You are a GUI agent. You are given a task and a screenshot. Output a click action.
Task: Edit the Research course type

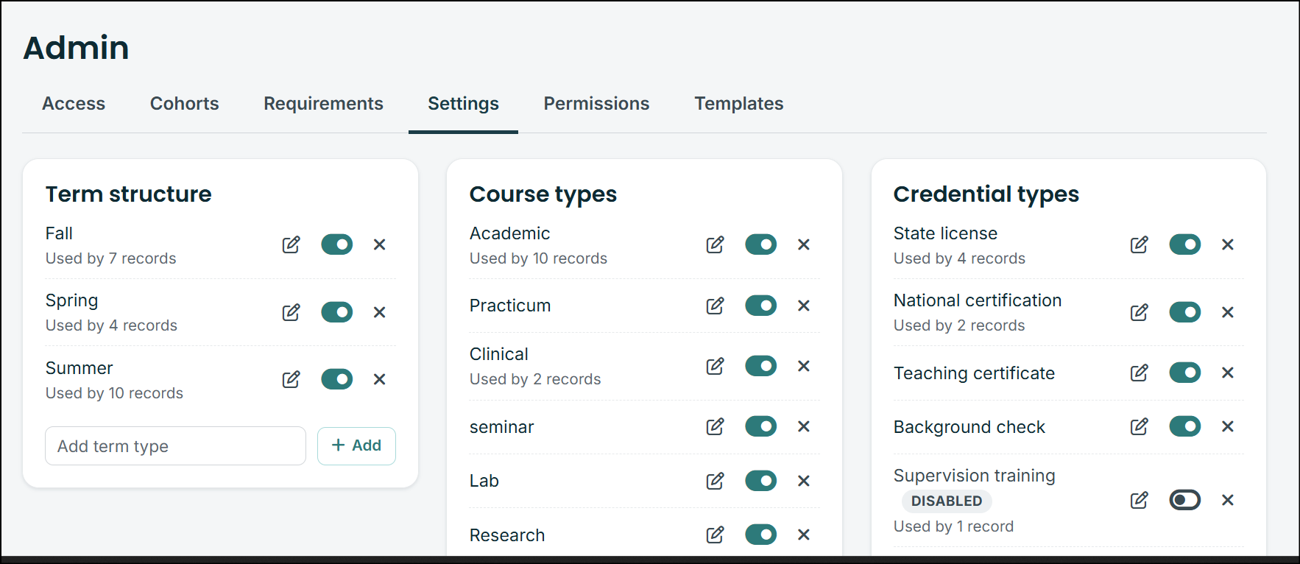pos(716,535)
